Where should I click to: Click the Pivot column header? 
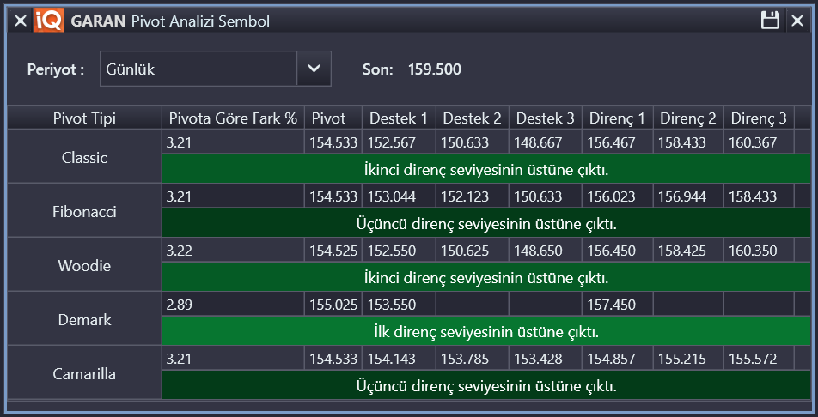point(329,118)
